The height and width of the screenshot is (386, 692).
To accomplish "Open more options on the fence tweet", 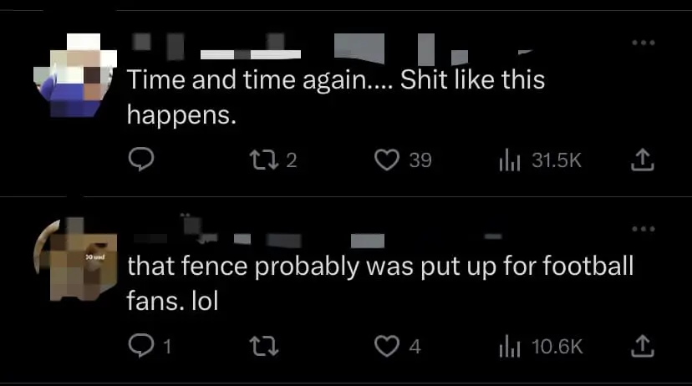I will pyautogui.click(x=640, y=228).
